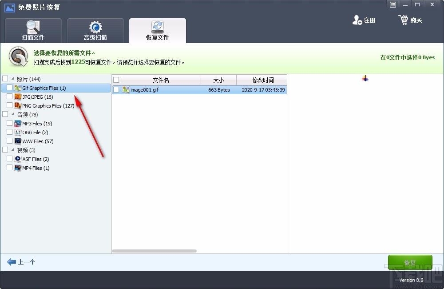Select the 音频 (78) category label
The width and height of the screenshot is (444, 289).
27,115
